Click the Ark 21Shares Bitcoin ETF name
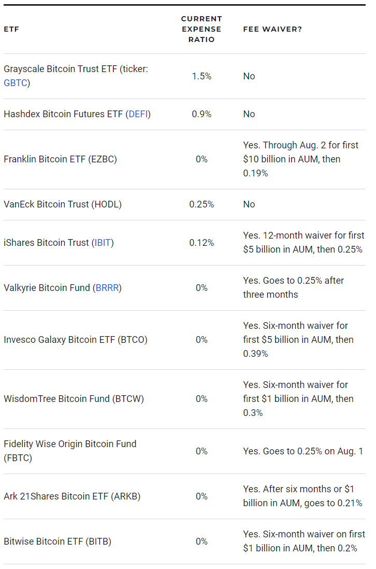 click(72, 496)
